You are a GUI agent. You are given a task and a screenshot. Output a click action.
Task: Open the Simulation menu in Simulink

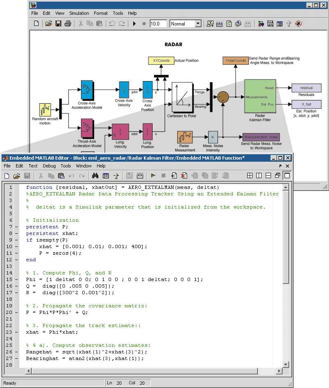coord(79,13)
